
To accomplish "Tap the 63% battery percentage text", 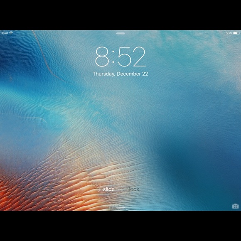I will click(x=229, y=33).
